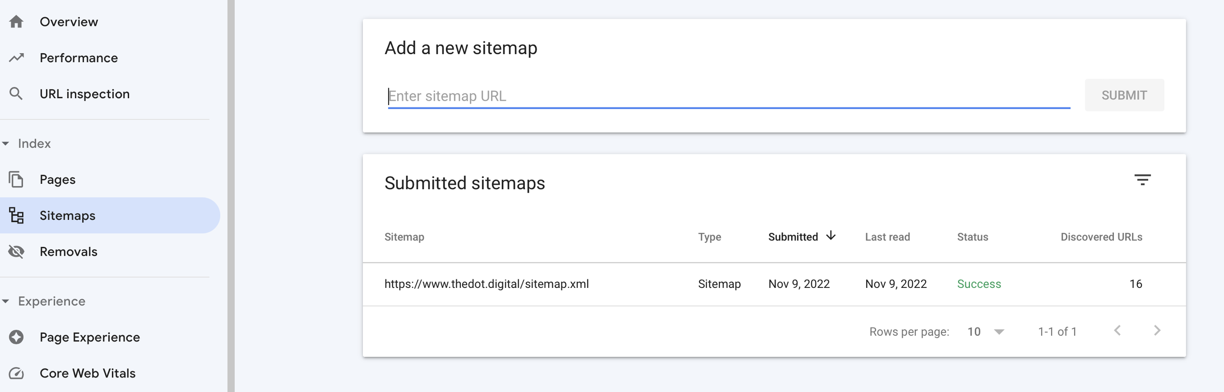Open the submitted sitemaps filter icon
This screenshot has height=392, width=1224.
[1142, 180]
